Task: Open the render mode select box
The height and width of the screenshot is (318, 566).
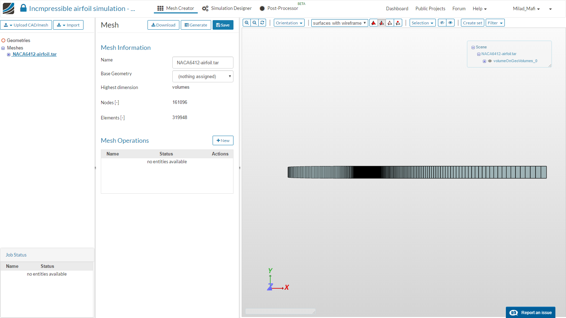Action: tap(340, 23)
